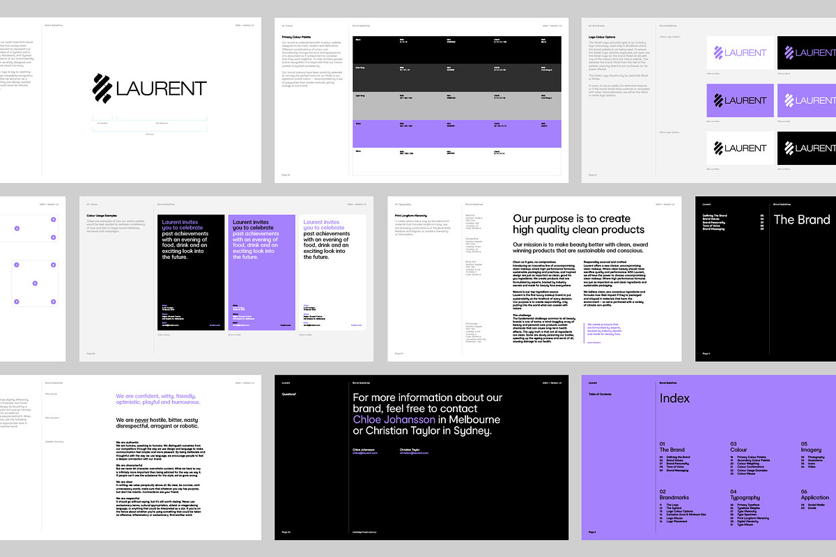Click the violet Chloe Johansson name
The width and height of the screenshot is (836, 557).
tap(394, 420)
